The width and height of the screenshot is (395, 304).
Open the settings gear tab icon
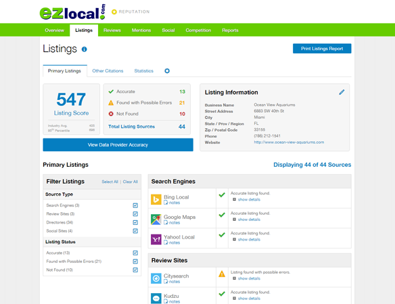click(x=167, y=71)
